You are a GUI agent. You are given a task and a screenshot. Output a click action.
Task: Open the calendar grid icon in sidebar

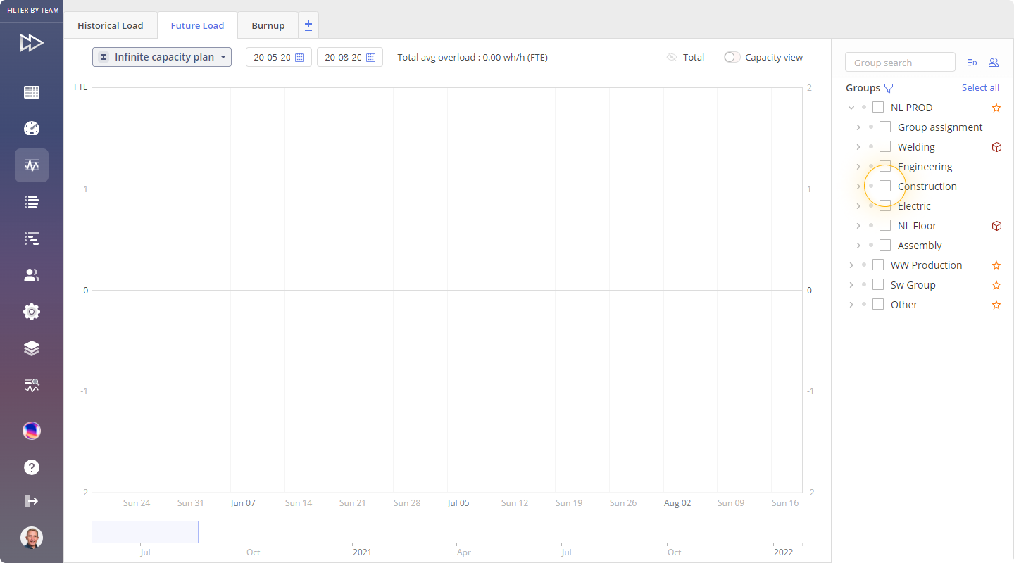(x=32, y=92)
